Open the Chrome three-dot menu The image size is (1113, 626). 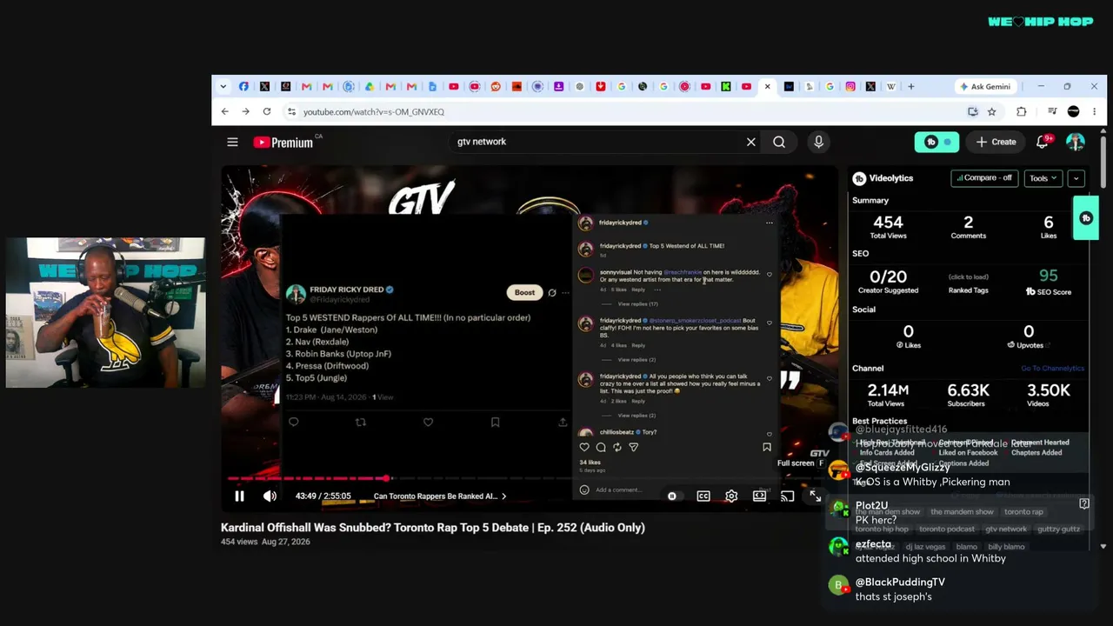[1094, 111]
